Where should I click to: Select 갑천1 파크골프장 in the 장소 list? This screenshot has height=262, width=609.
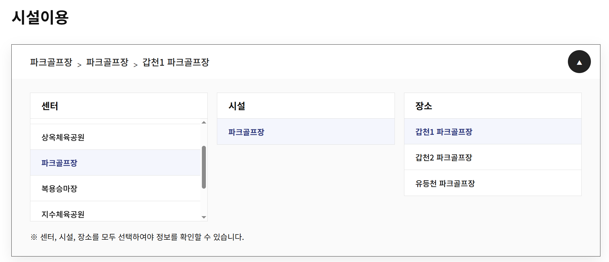click(493, 131)
